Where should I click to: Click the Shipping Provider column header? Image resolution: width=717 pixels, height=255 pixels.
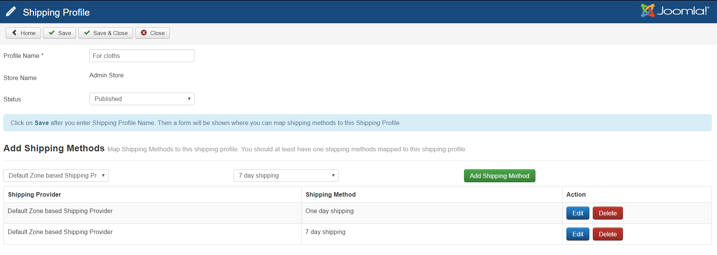pyautogui.click(x=34, y=194)
